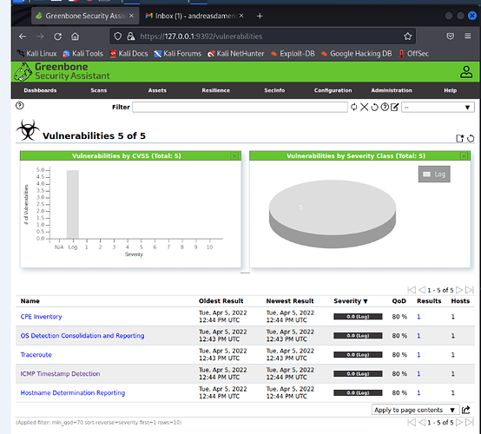Reset filter to default icon
This screenshot has width=481, height=434.
(374, 107)
